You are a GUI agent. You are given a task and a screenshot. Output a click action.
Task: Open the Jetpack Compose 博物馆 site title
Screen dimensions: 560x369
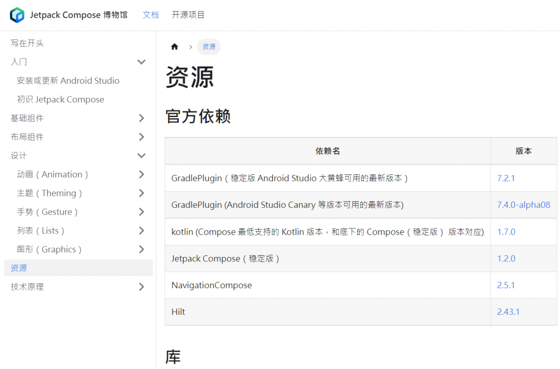point(79,15)
